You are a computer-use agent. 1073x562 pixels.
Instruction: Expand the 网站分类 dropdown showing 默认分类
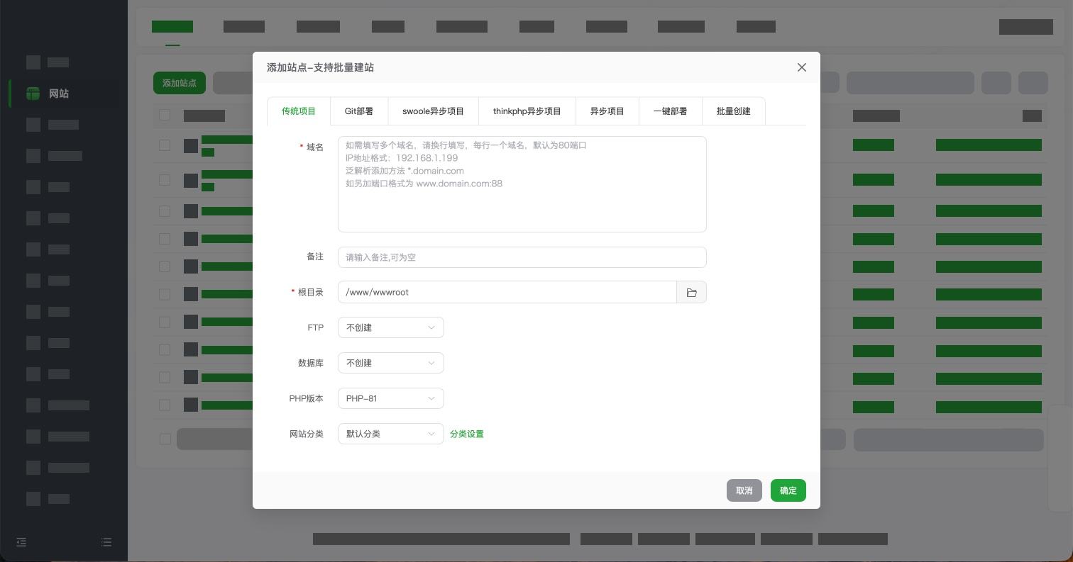point(391,434)
